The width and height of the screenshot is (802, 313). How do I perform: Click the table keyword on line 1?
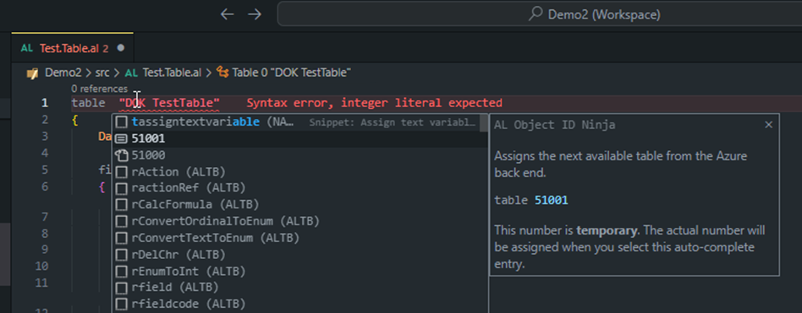[x=88, y=103]
